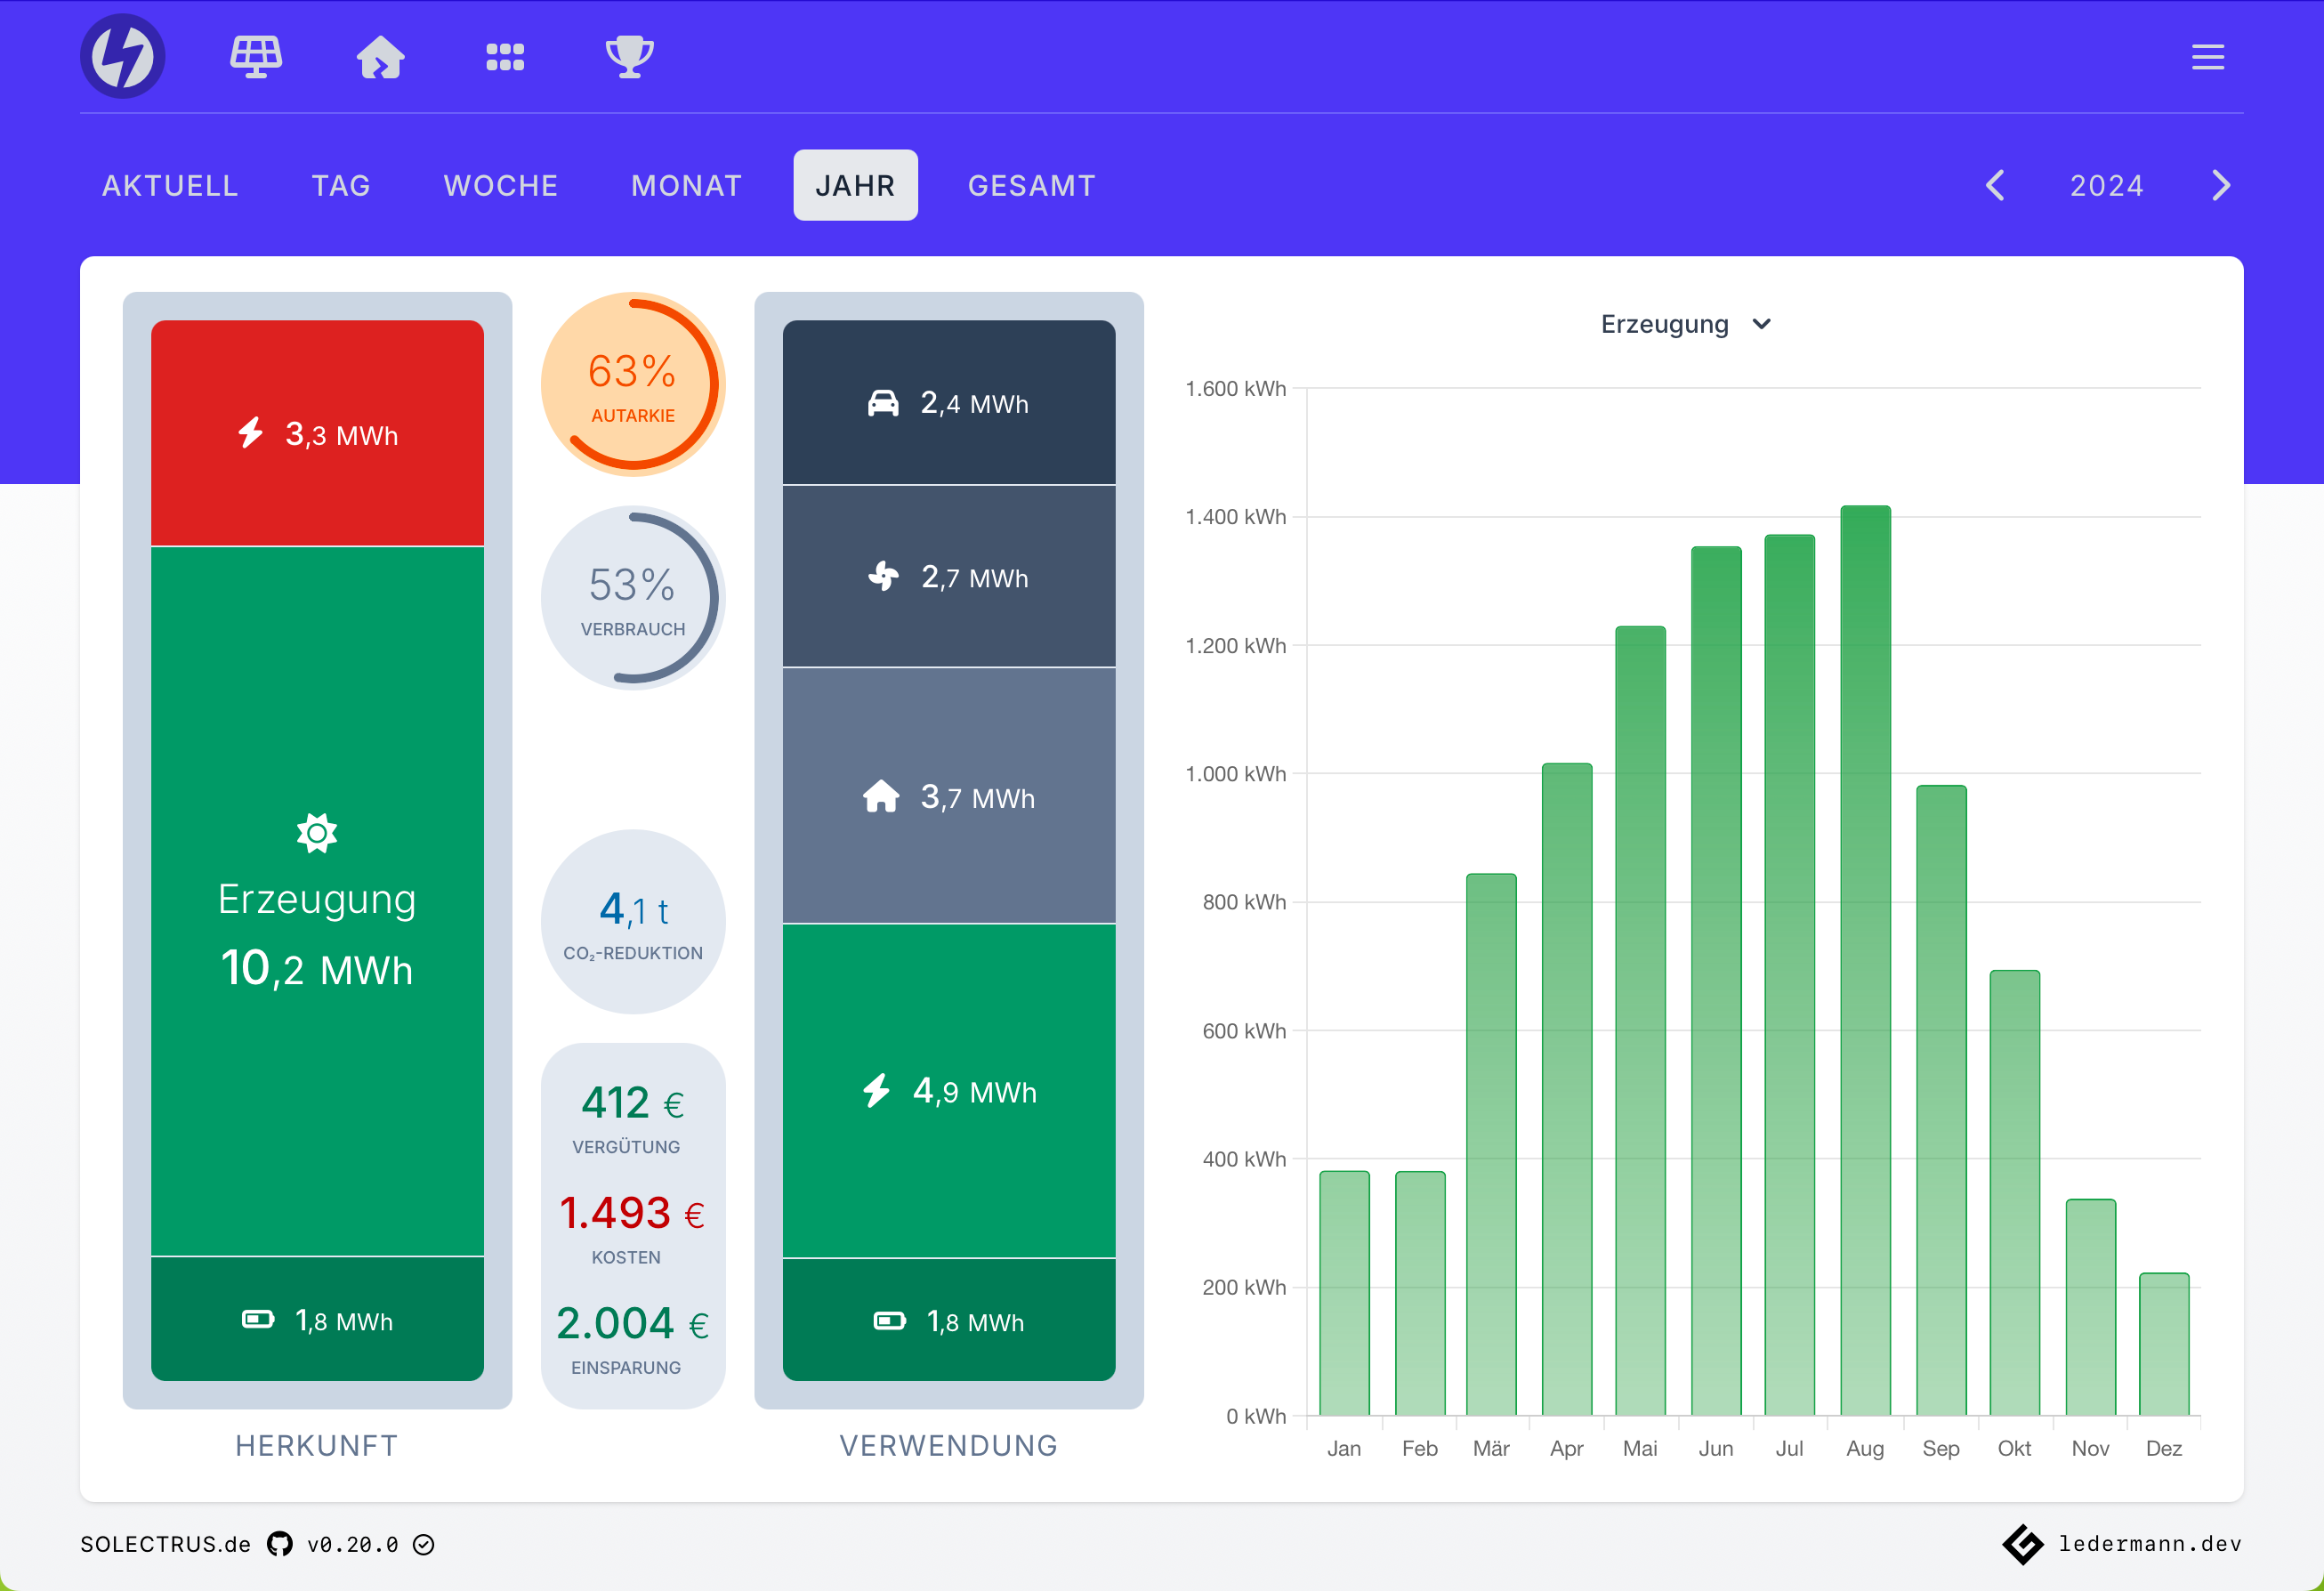Click the Dez bar in chart
This screenshot has height=1591, width=2324.
click(2164, 1344)
